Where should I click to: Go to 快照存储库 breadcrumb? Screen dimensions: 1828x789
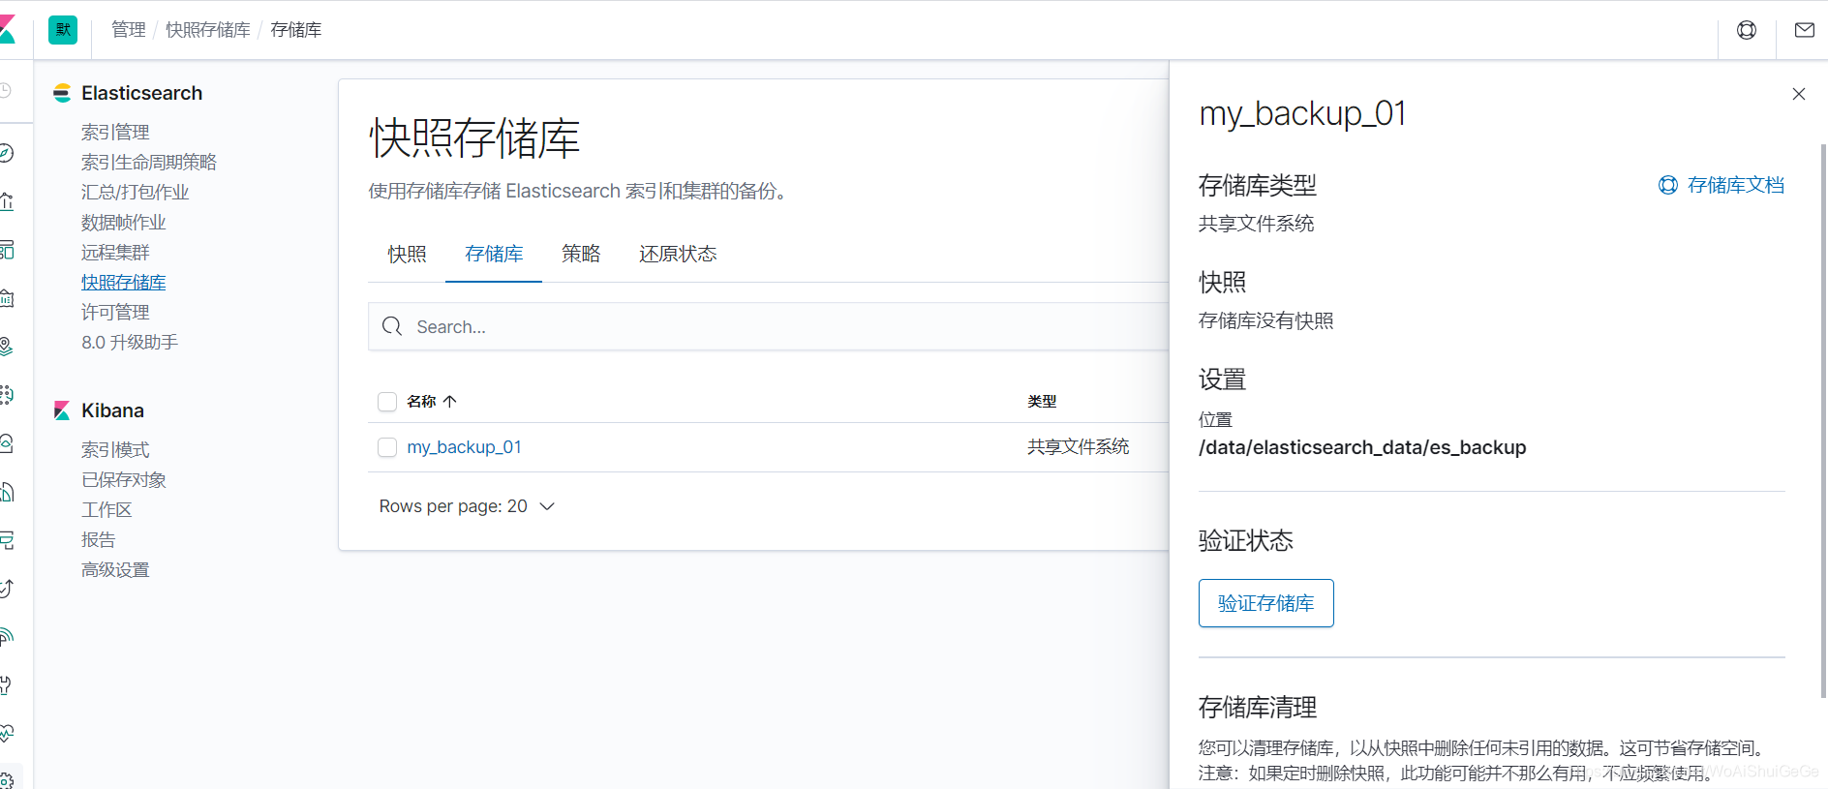click(x=208, y=30)
